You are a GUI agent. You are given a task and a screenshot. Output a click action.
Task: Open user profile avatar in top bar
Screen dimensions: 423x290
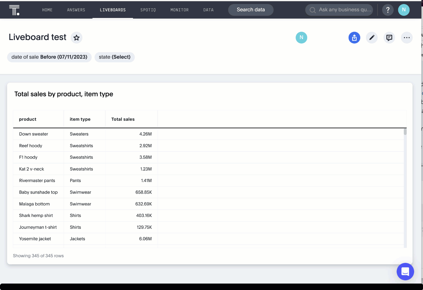(404, 10)
